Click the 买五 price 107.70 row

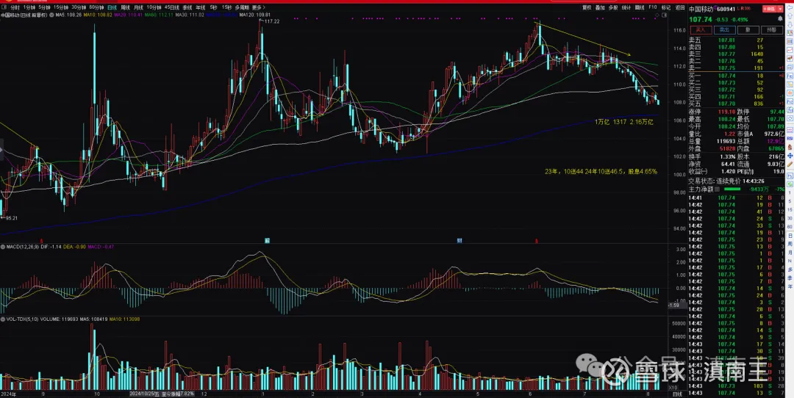click(735, 103)
